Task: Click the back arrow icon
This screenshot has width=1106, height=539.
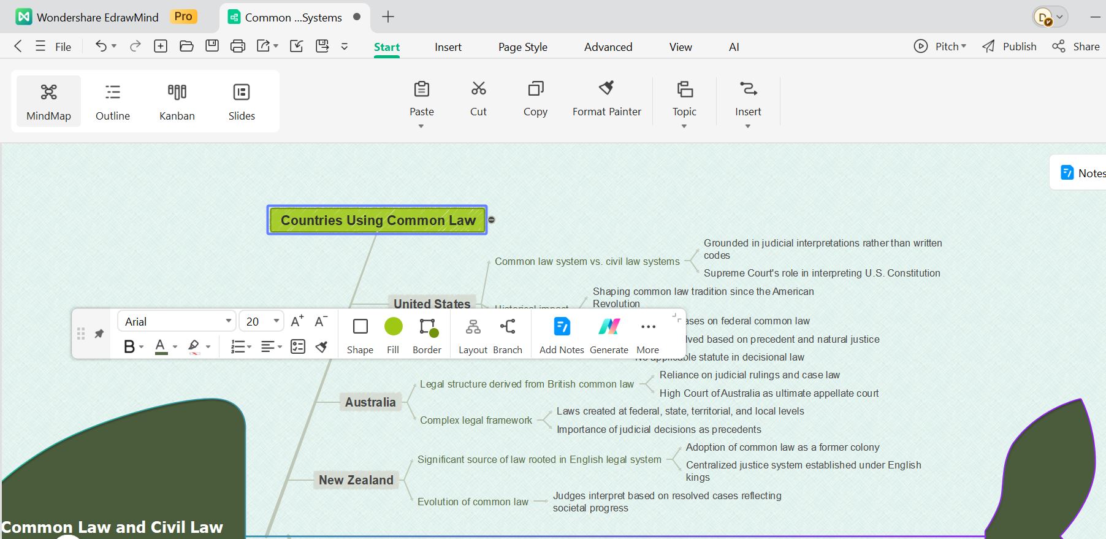Action: click(x=18, y=46)
